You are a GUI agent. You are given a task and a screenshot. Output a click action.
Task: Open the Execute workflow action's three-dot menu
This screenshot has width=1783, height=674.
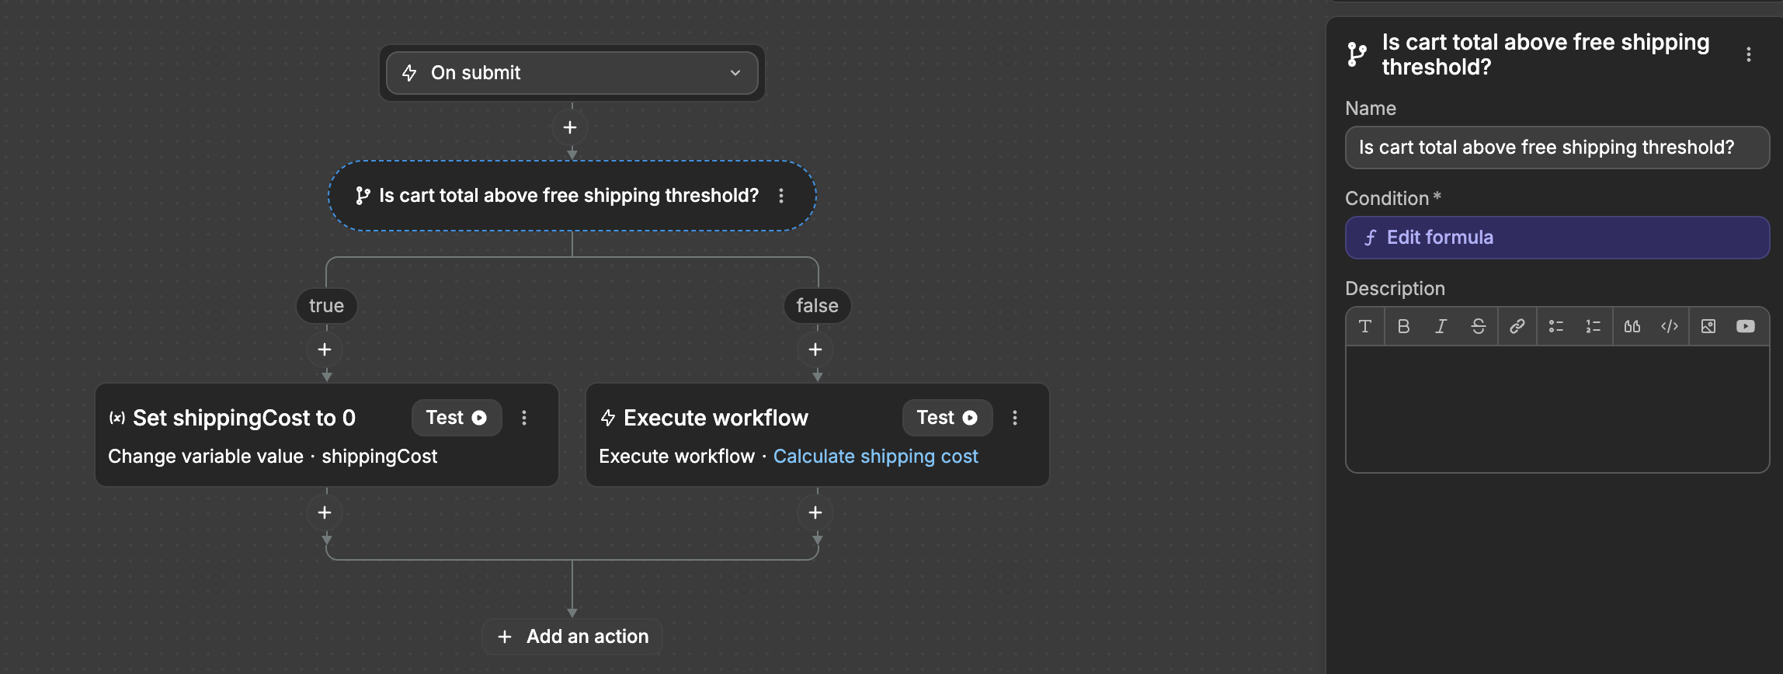(1014, 418)
